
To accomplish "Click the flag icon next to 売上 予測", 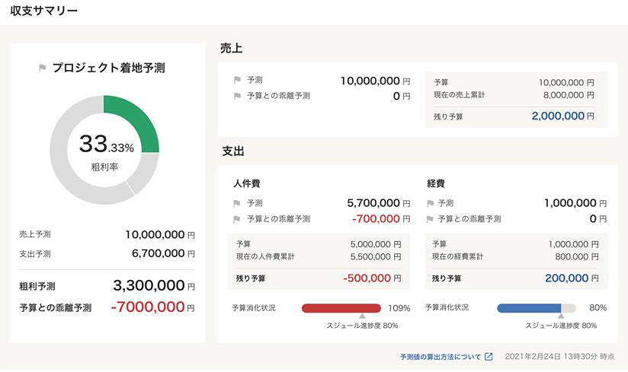I will 237,80.
